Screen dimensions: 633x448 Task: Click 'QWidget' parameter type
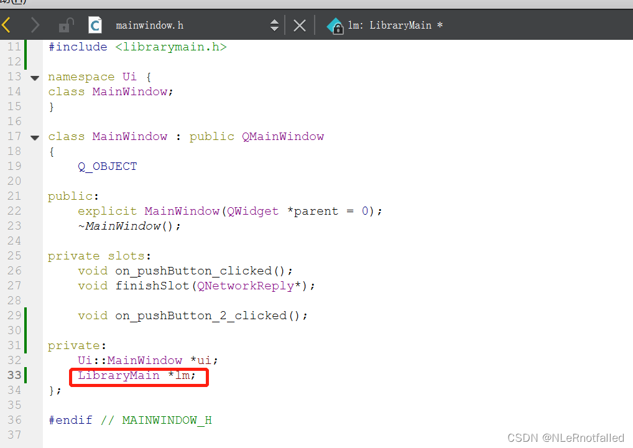tap(252, 211)
